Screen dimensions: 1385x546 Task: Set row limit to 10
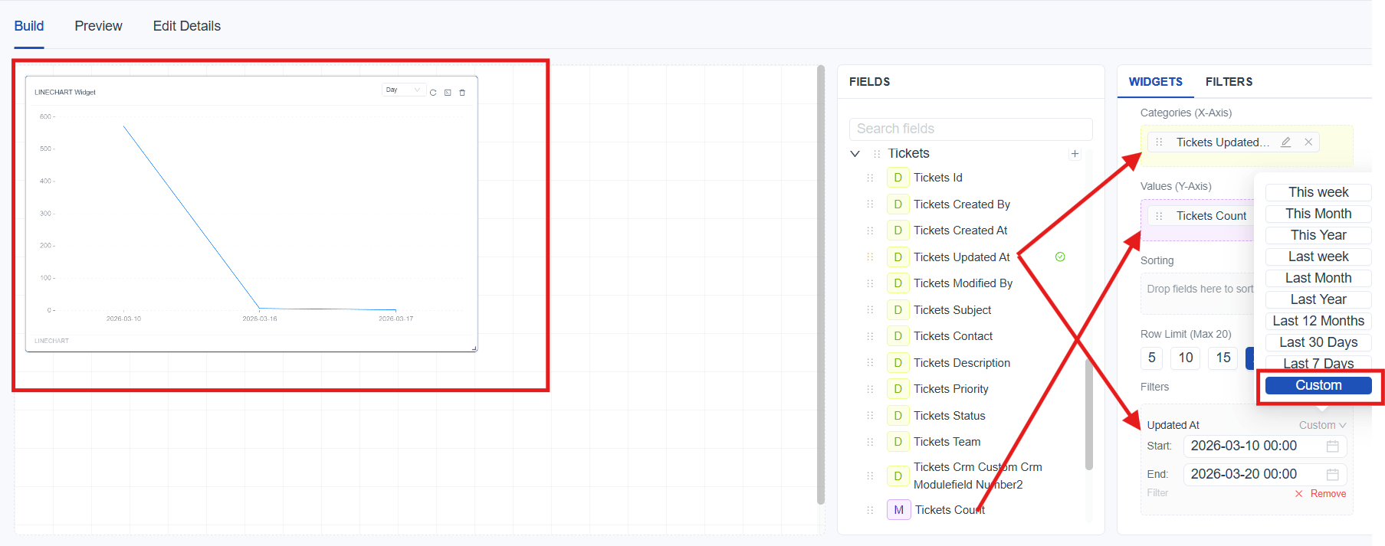1186,358
